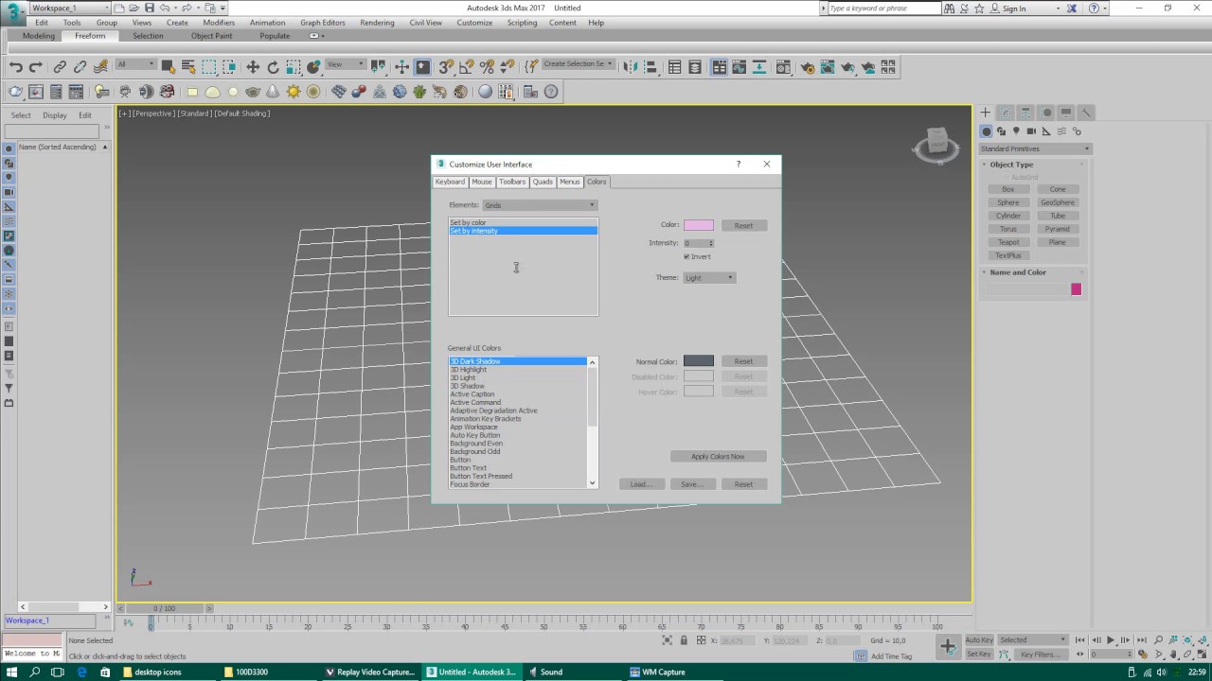
Task: Click the Play Animation button
Action: [1111, 640]
